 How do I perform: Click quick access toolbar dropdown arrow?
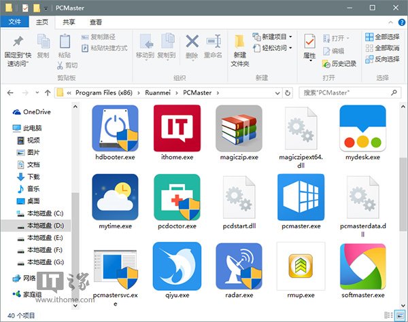(x=46, y=8)
